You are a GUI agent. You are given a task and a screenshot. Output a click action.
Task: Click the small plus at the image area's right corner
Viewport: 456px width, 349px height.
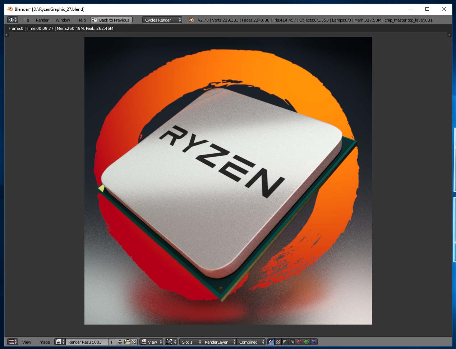pyautogui.click(x=449, y=35)
